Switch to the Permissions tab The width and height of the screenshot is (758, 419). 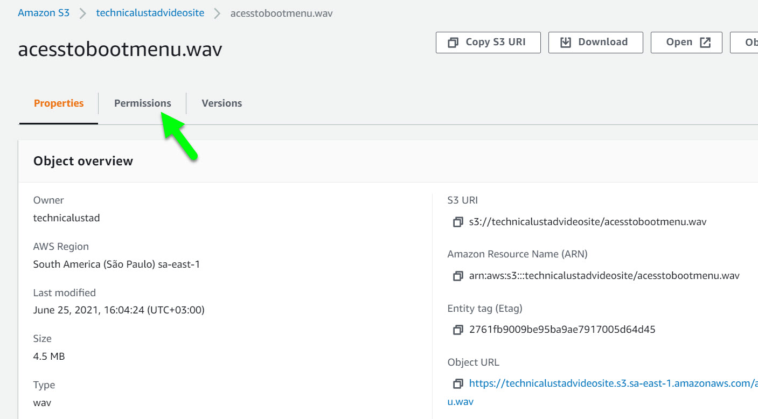pos(142,103)
